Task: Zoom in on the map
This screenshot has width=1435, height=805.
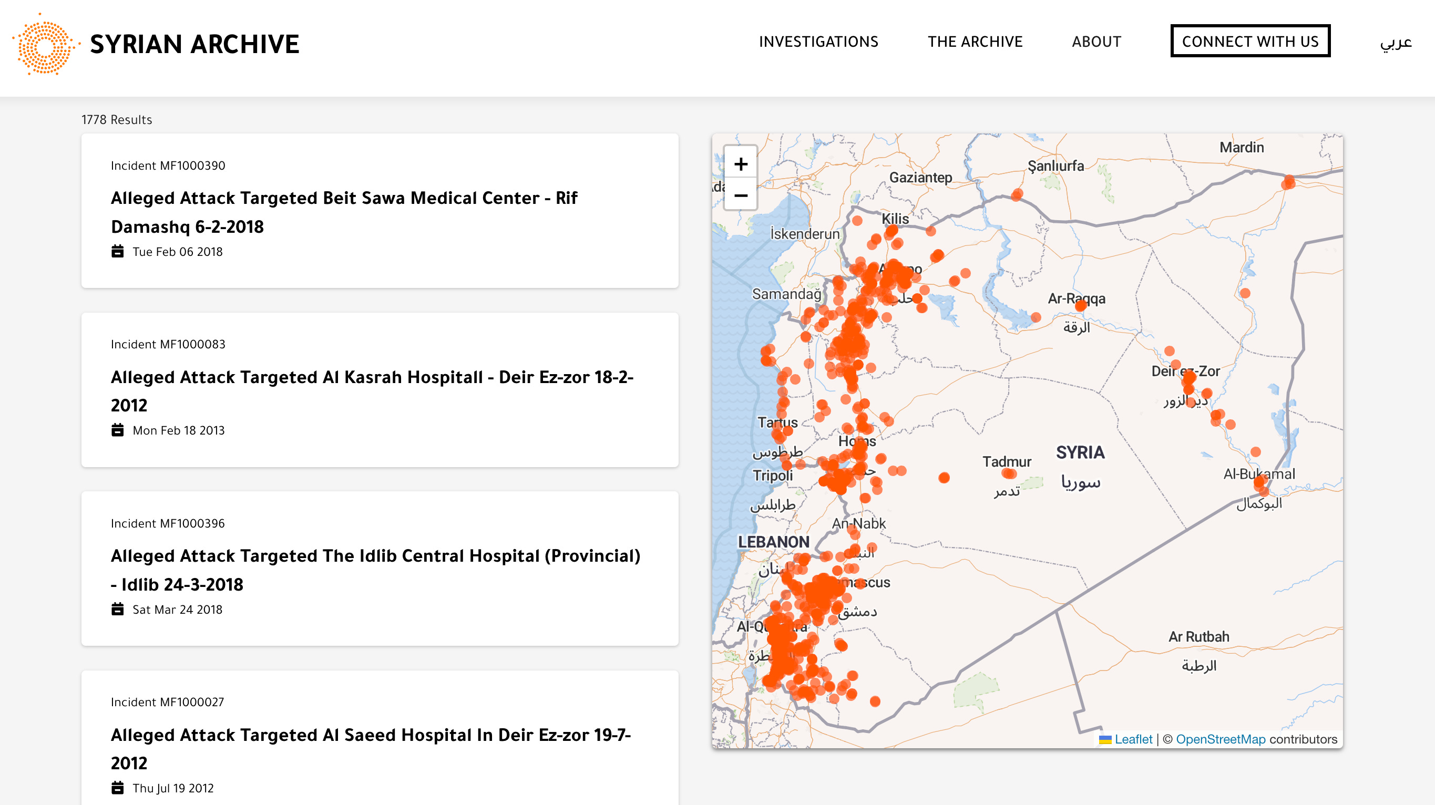Action: click(740, 164)
